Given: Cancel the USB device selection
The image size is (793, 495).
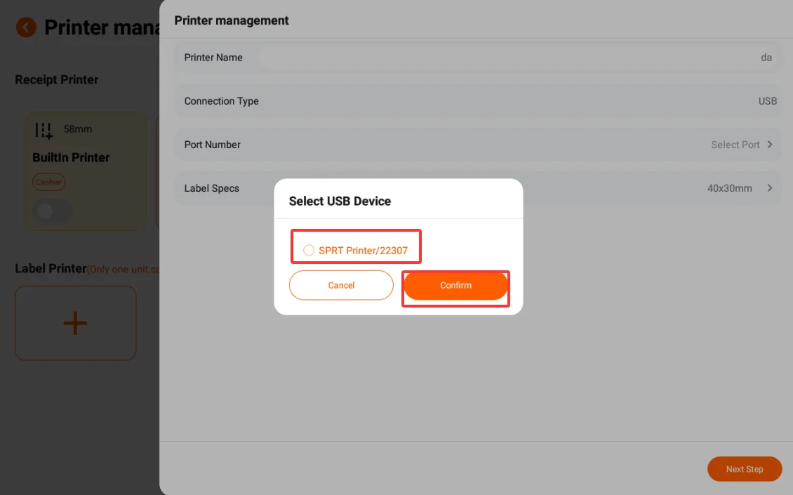Looking at the screenshot, I should 341,285.
